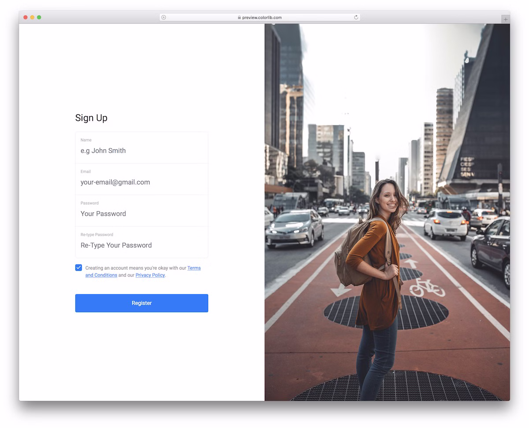Viewport: 529px width, 428px height.
Task: Click the "Creating an account means" agreement text
Action: coord(132,268)
